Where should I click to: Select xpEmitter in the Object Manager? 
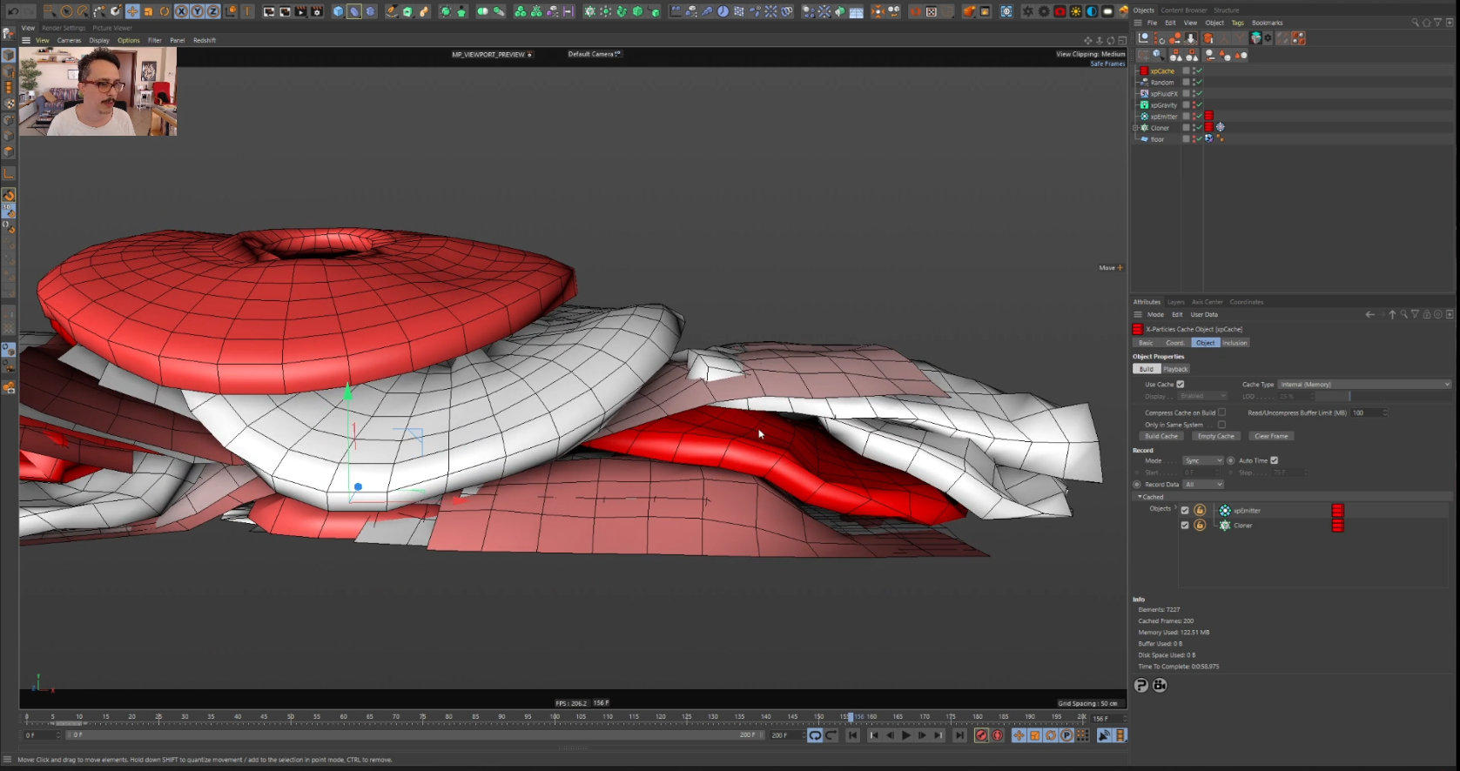pyautogui.click(x=1163, y=117)
